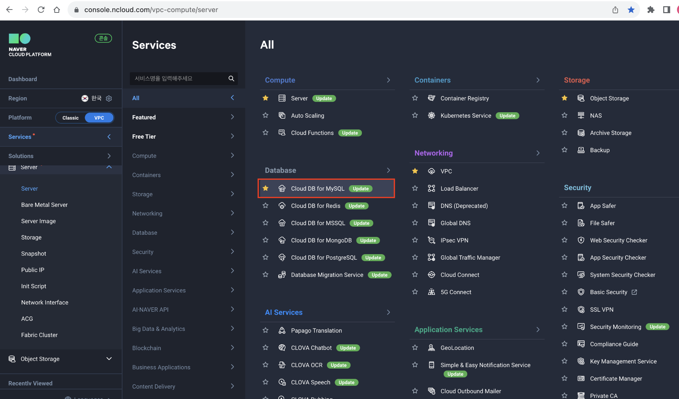Open Bare Metal Server page
The image size is (679, 399).
pos(44,205)
